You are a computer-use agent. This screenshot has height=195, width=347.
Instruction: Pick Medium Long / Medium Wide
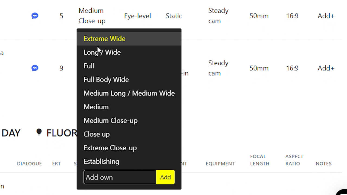(x=129, y=93)
